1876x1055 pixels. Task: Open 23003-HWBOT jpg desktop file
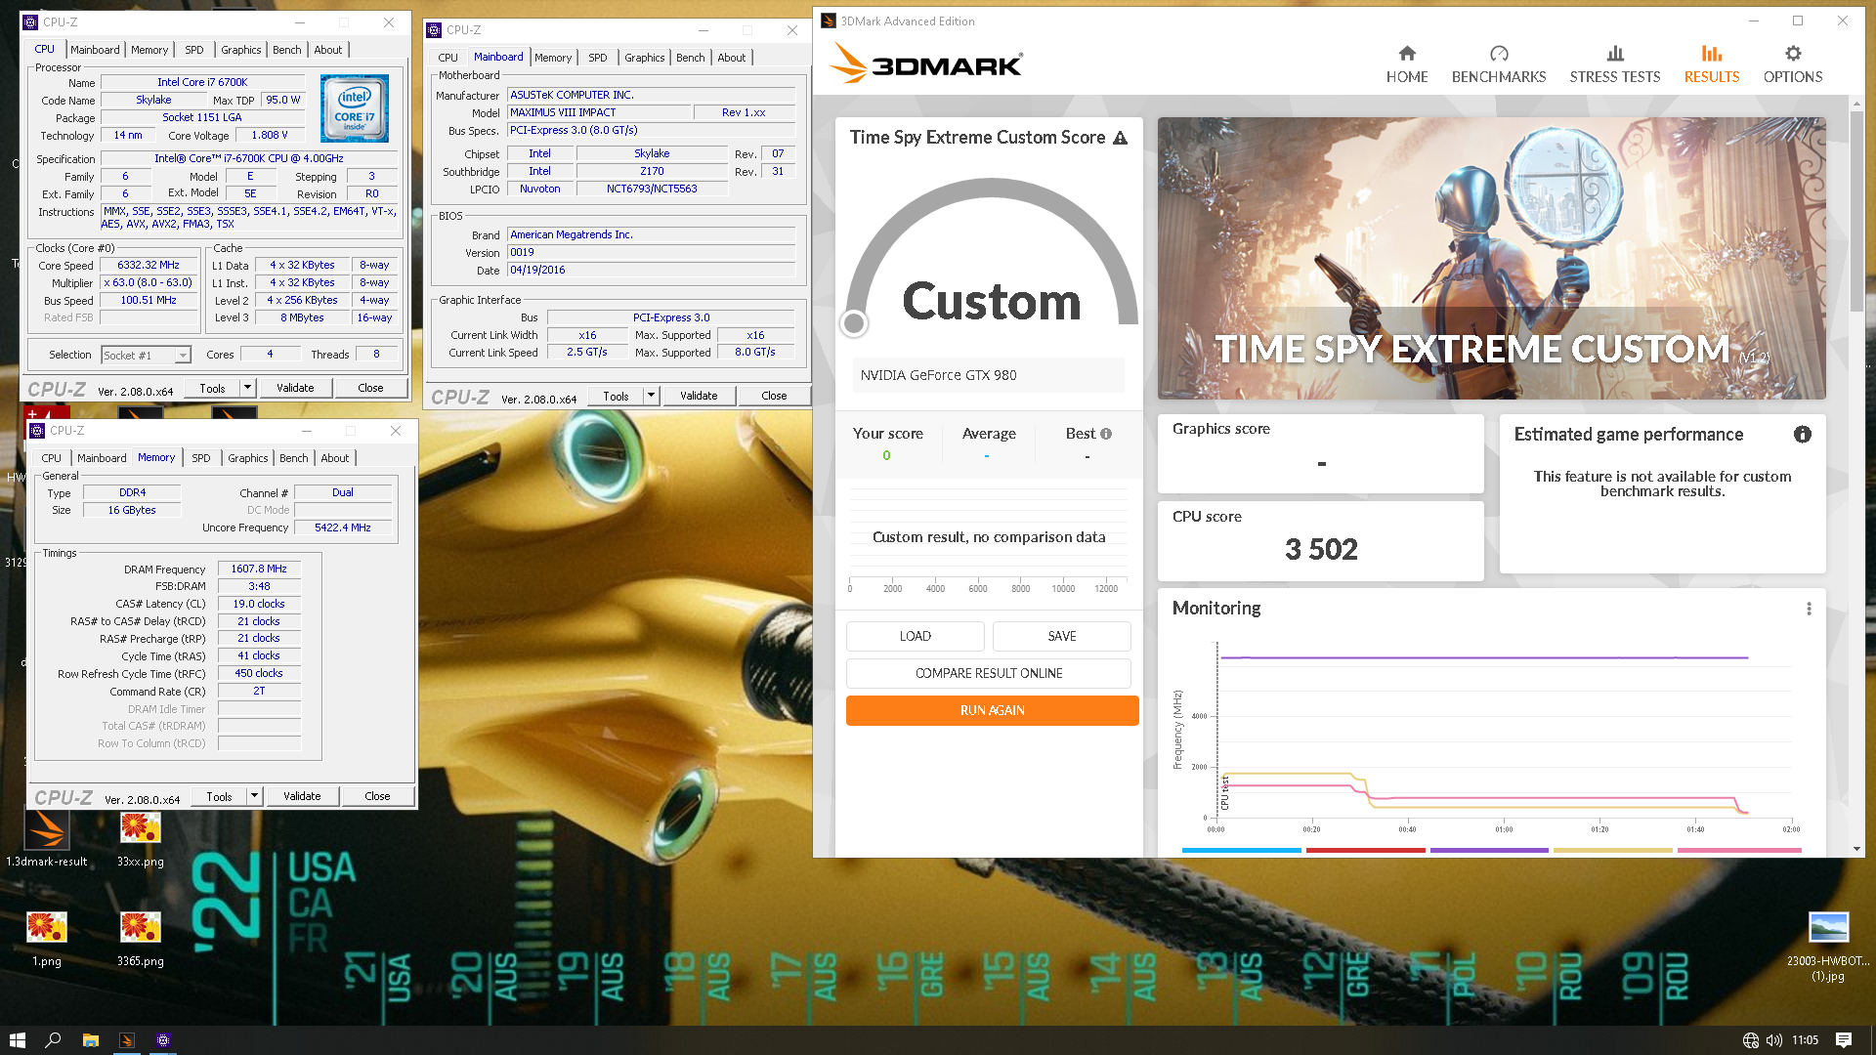coord(1828,946)
